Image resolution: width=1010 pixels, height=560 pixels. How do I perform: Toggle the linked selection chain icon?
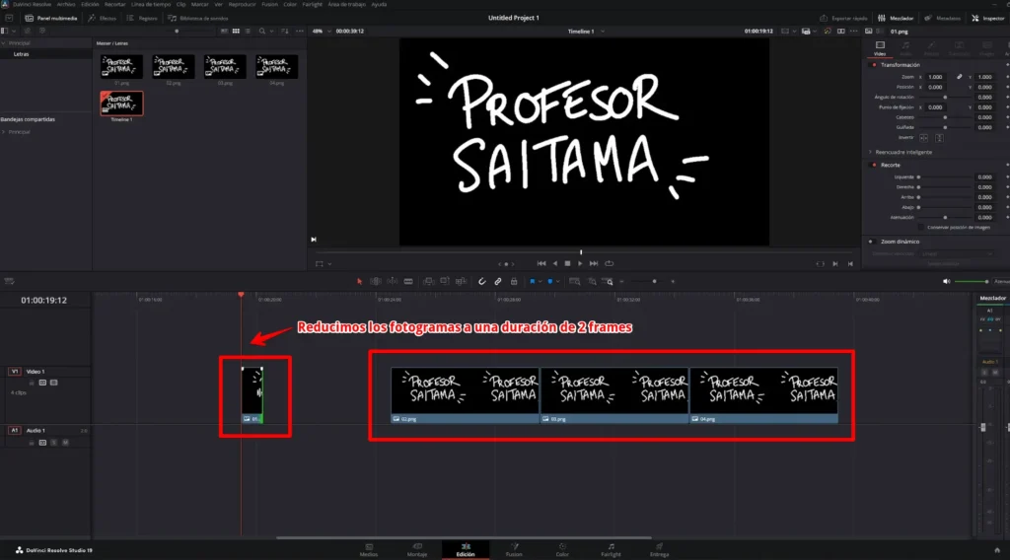click(498, 281)
